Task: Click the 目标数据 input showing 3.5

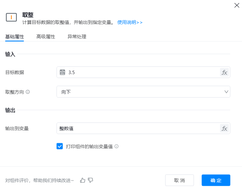Action: (x=140, y=72)
